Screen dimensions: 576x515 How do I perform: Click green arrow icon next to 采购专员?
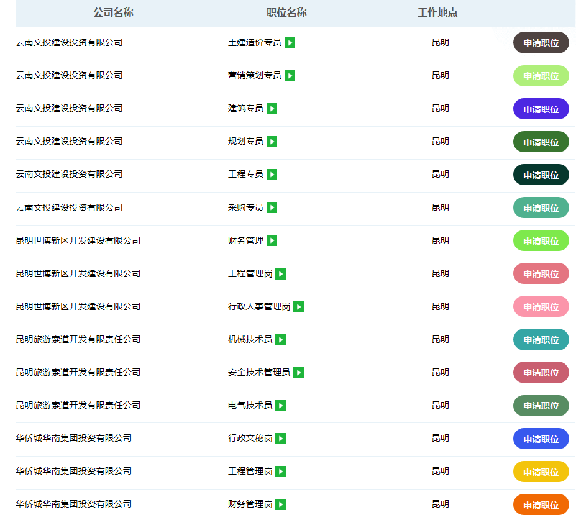point(272,207)
